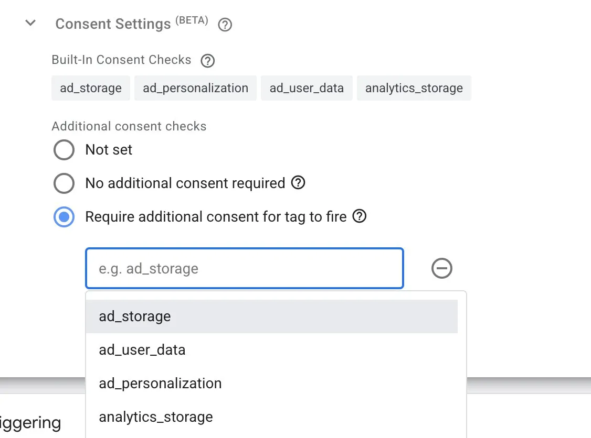Open help for Consent Settings
The image size is (591, 438).
[x=225, y=25]
